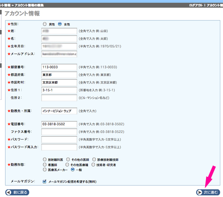Select the 技術者・研究者 radio option
The height and width of the screenshot is (197, 223).
click(x=93, y=164)
